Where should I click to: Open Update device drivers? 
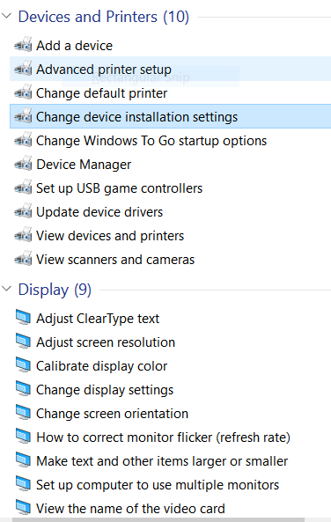click(x=99, y=212)
